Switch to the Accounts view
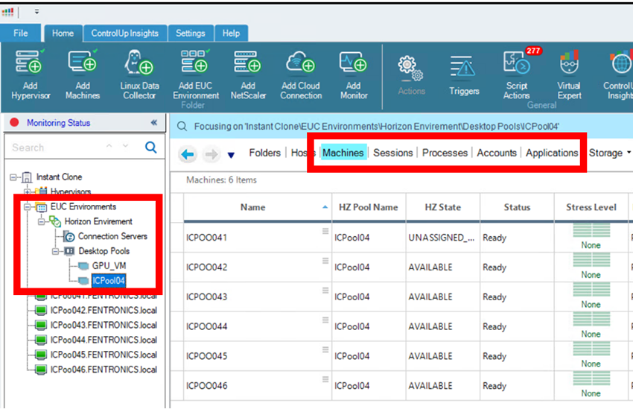 point(497,153)
